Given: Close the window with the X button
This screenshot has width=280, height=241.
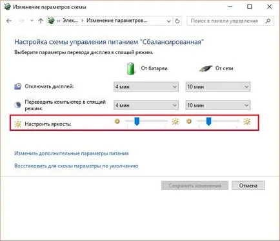Looking at the screenshot, I should pyautogui.click(x=269, y=7).
